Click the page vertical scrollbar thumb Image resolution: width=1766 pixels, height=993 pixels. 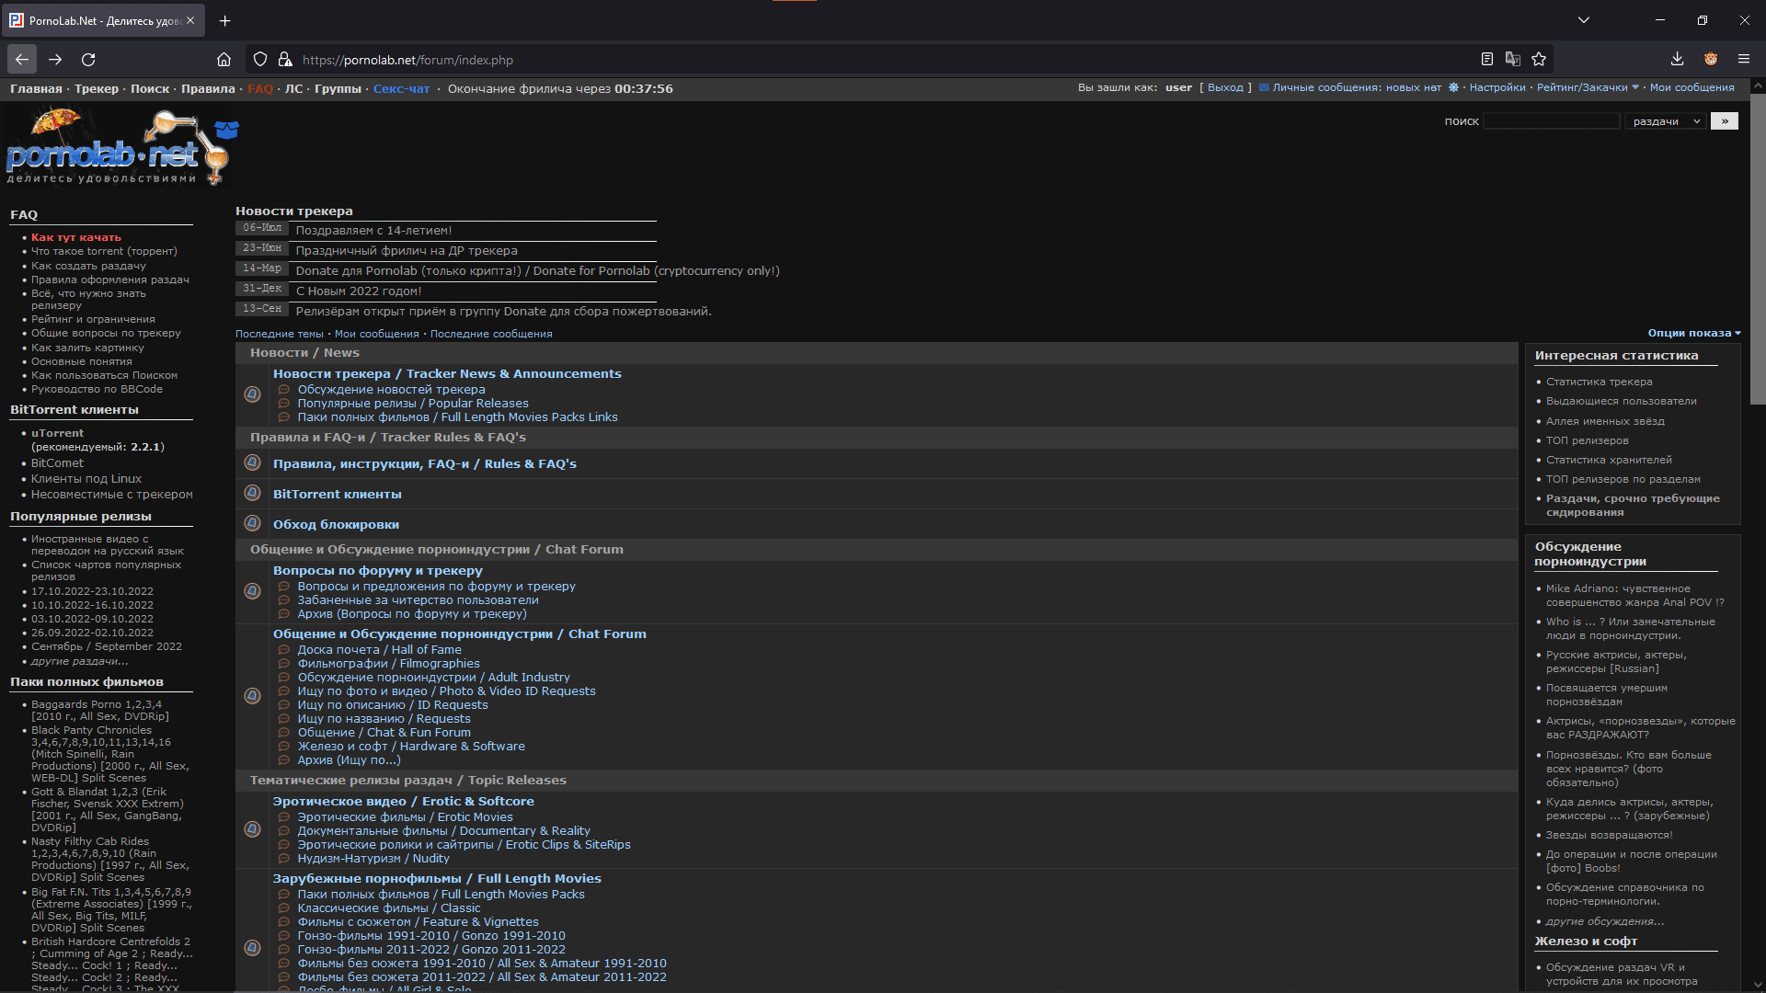coord(1757,248)
